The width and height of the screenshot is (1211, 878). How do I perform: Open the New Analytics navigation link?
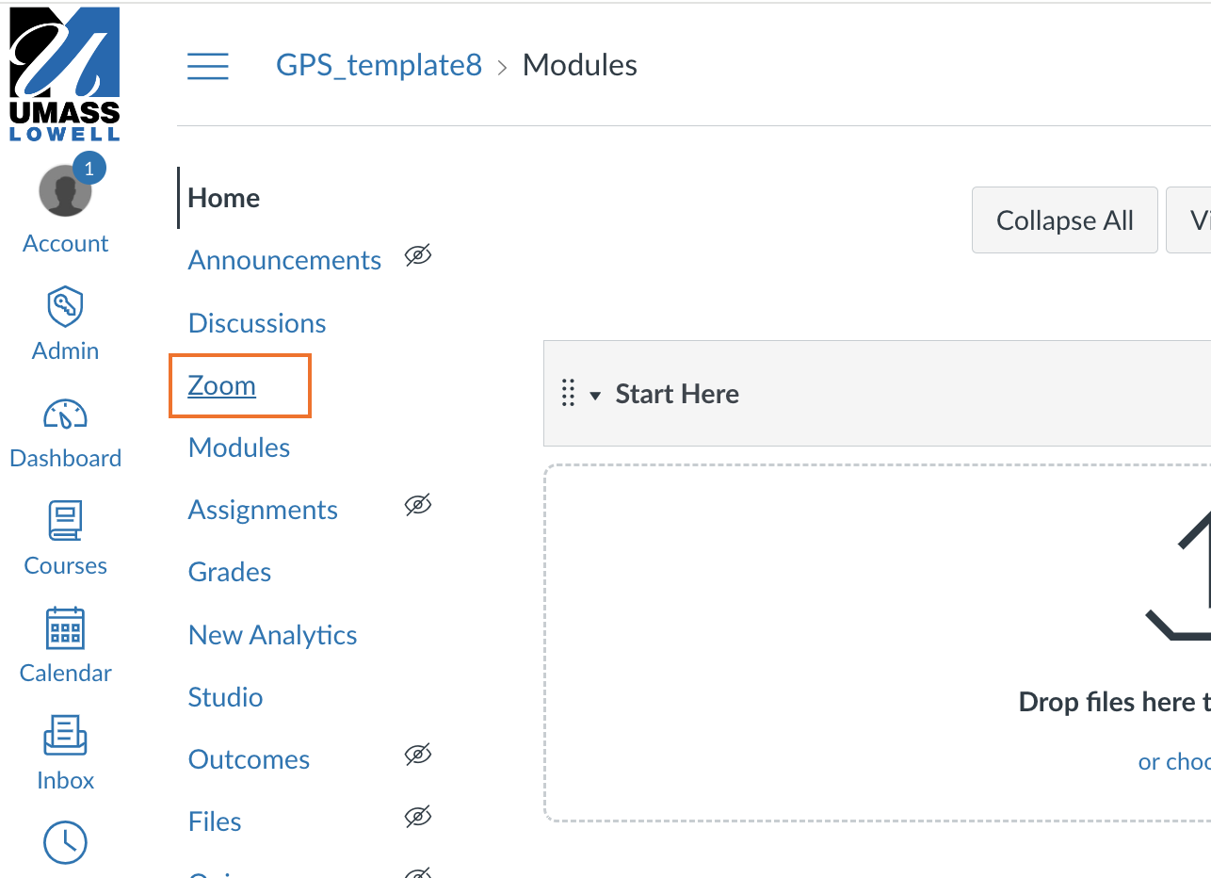[x=273, y=635]
